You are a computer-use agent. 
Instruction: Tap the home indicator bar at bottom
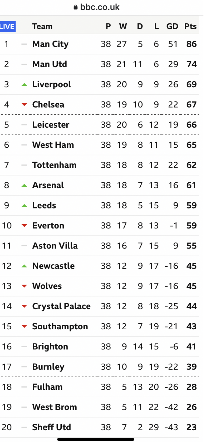point(96,439)
